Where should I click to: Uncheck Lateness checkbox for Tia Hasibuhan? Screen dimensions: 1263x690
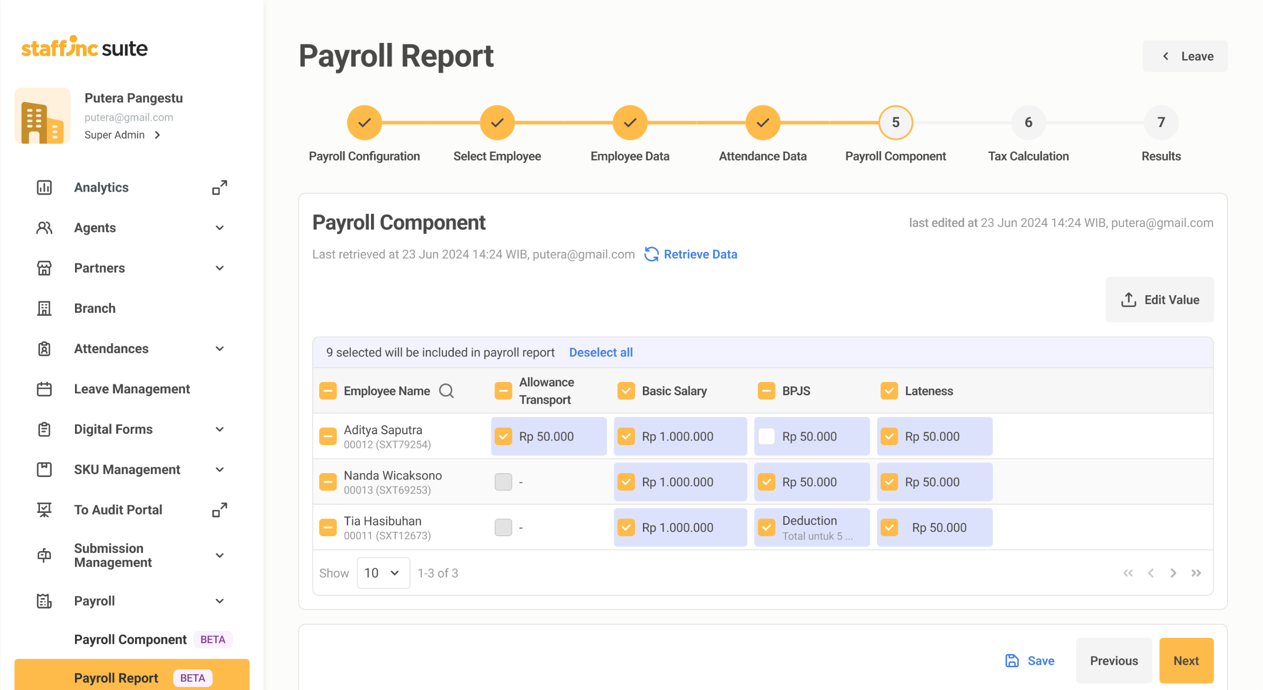(889, 527)
